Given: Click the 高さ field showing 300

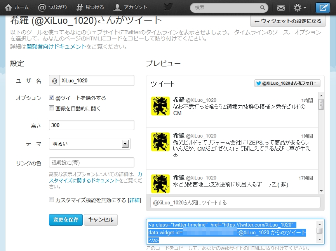Looking at the screenshot, I should pyautogui.click(x=92, y=125).
